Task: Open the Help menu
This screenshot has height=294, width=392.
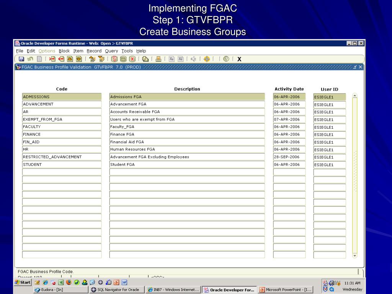Action: pos(141,51)
